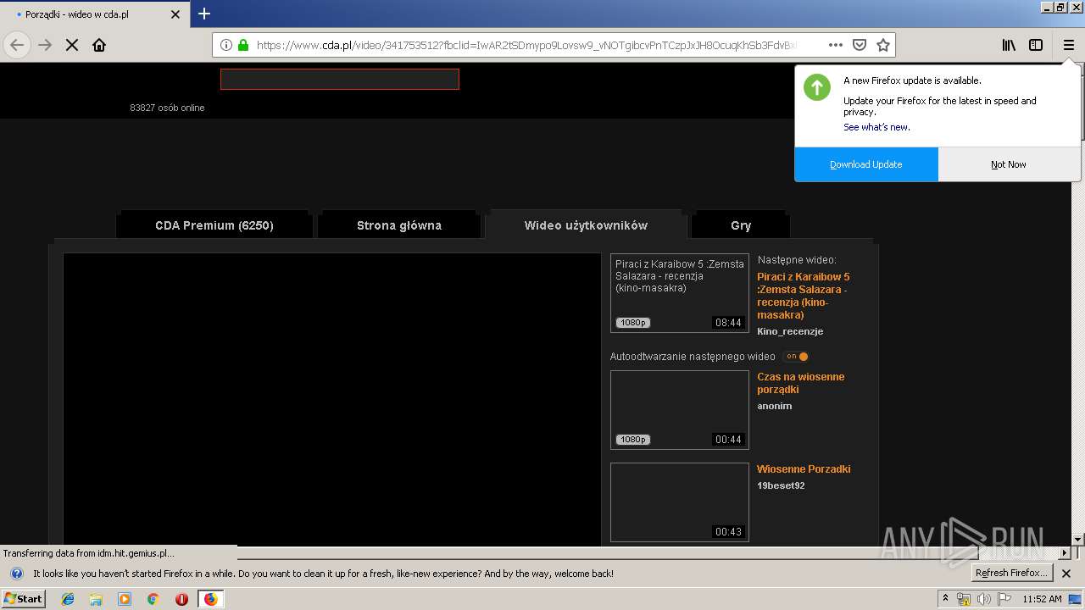The height and width of the screenshot is (610, 1085).
Task: Open Czas na wiosenne porządki thumbnail
Action: tap(680, 410)
